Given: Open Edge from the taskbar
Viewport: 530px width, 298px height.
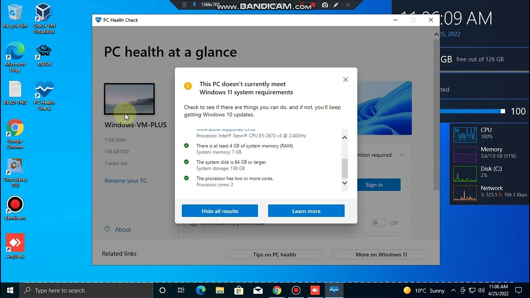Looking at the screenshot, I should click(200, 290).
